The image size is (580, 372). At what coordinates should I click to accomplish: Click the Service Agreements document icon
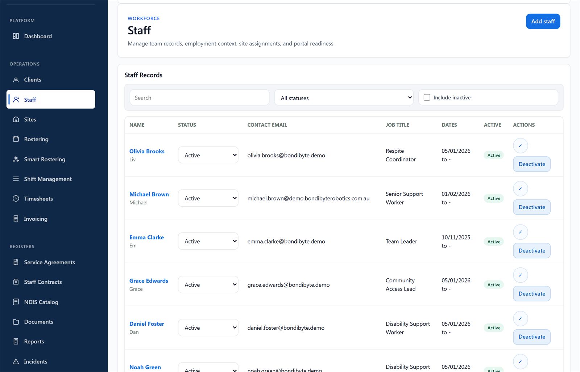click(16, 262)
